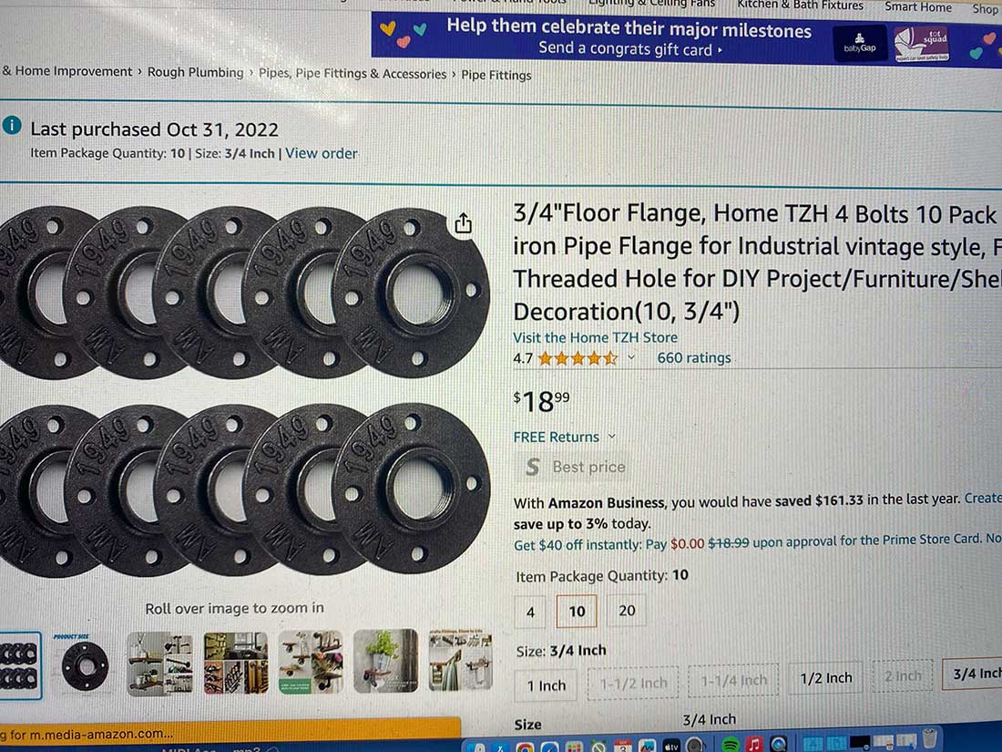This screenshot has width=1002, height=752.
Task: Open the Music app in the dock
Action: (754, 745)
